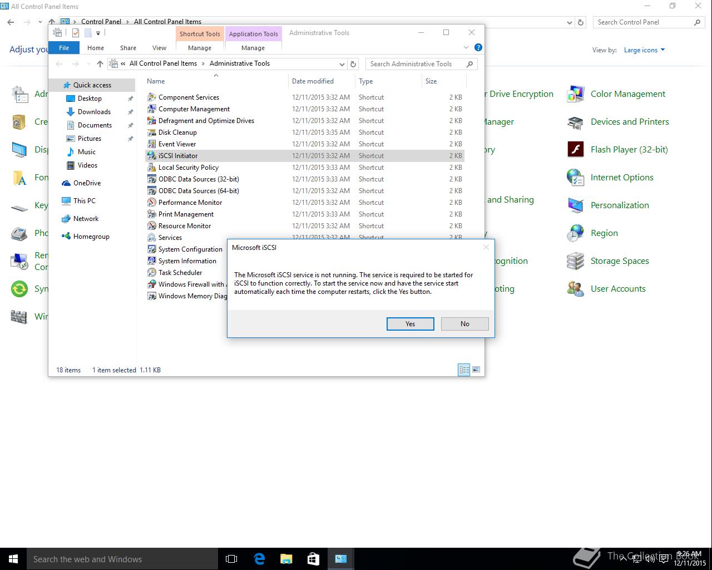This screenshot has height=570, width=712.
Task: Click No in Microsoft iSCSI dialog
Action: 464,324
